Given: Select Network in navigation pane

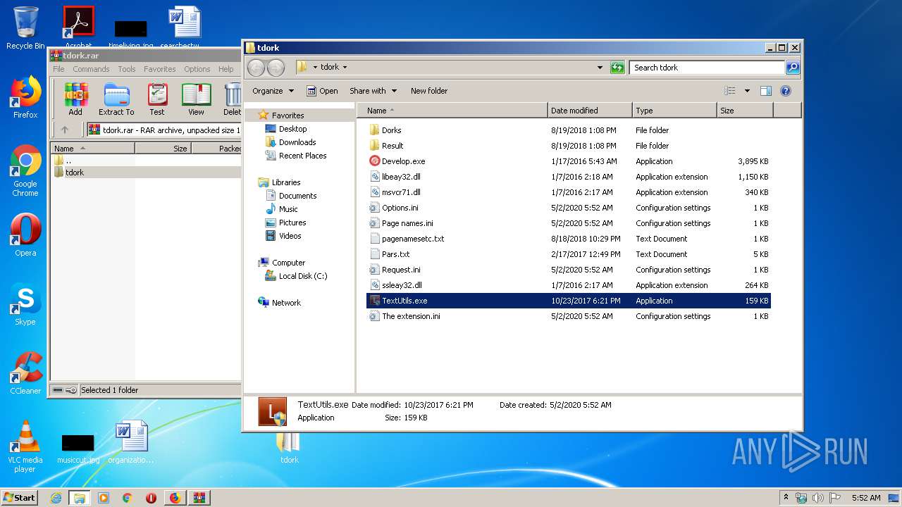Looking at the screenshot, I should [x=279, y=303].
